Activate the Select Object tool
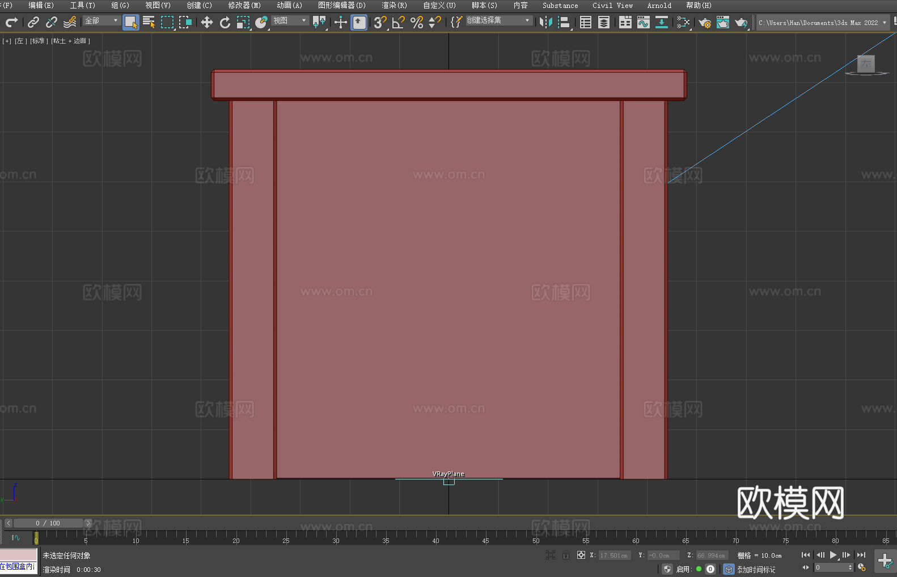Image resolution: width=897 pixels, height=577 pixels. 131,22
